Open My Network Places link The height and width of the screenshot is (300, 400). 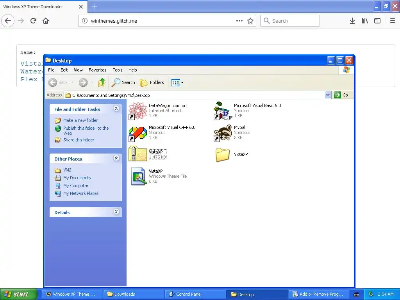tap(81, 193)
